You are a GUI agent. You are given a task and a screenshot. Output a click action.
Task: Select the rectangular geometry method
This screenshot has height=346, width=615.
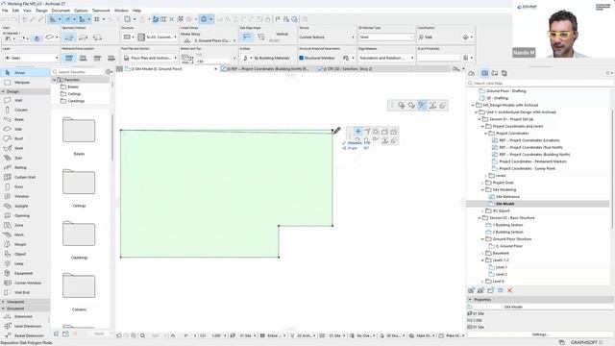pyautogui.click(x=84, y=37)
